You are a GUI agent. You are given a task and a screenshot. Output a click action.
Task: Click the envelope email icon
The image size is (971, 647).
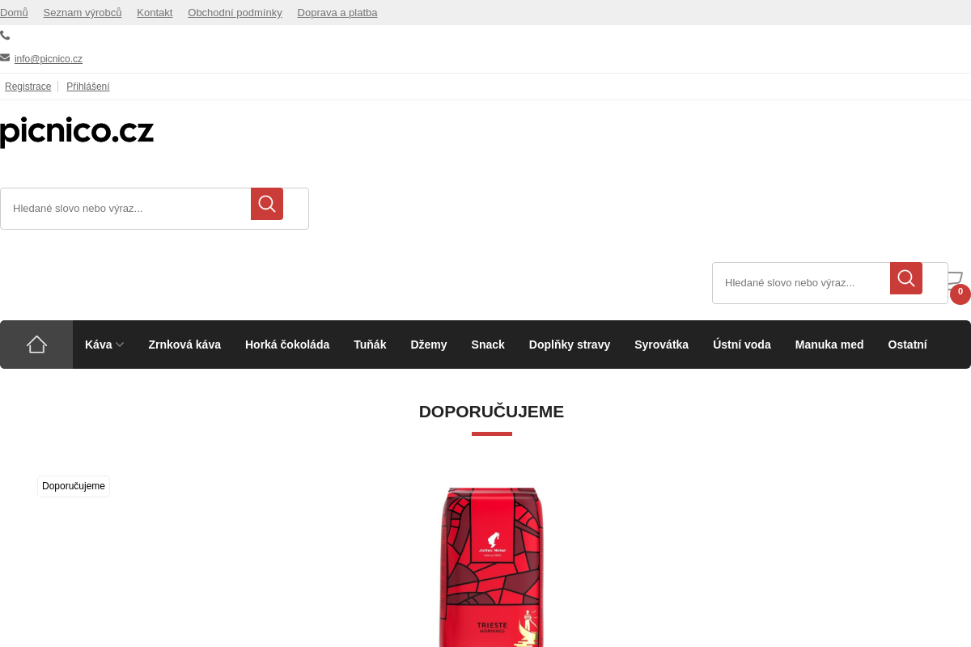(5, 57)
